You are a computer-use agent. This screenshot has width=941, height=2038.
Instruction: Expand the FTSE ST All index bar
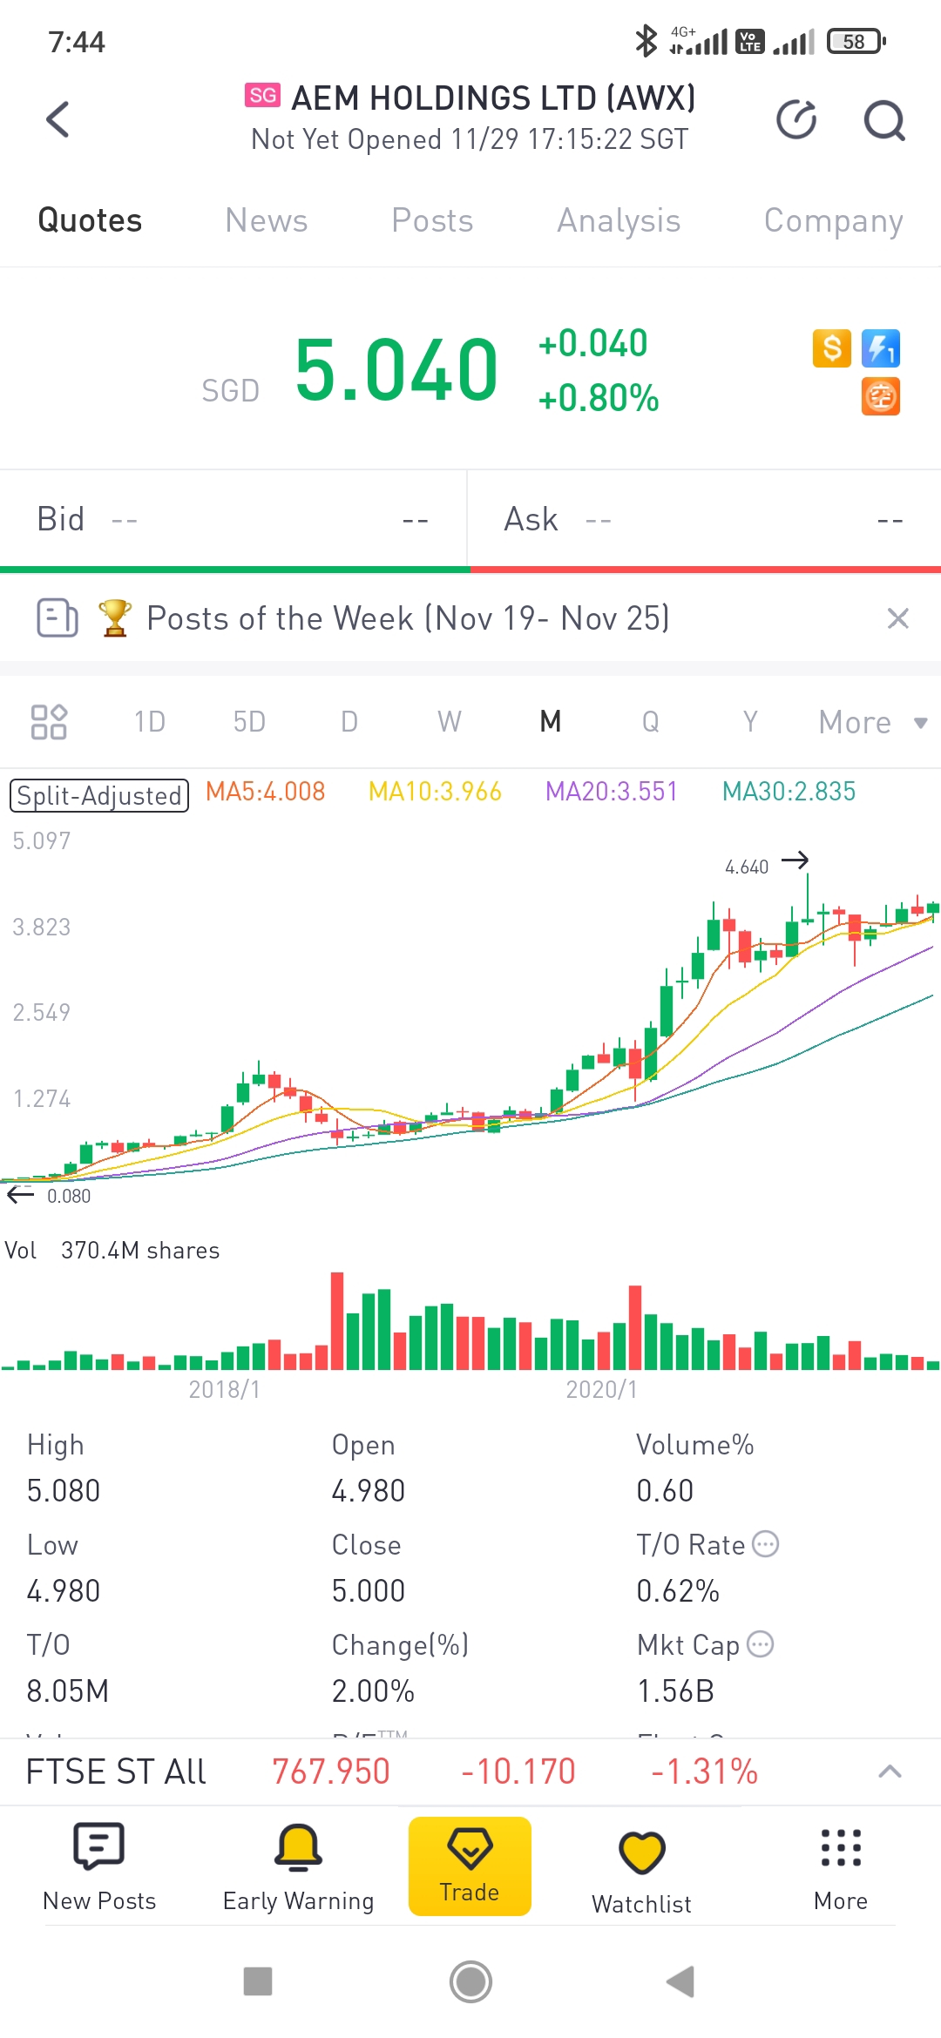point(890,1771)
